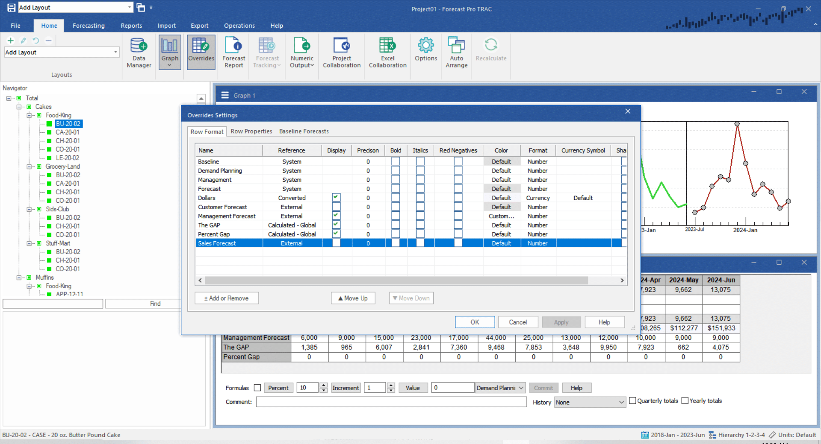Check the Quarterly totals option
The height and width of the screenshot is (444, 821).
pos(633,400)
